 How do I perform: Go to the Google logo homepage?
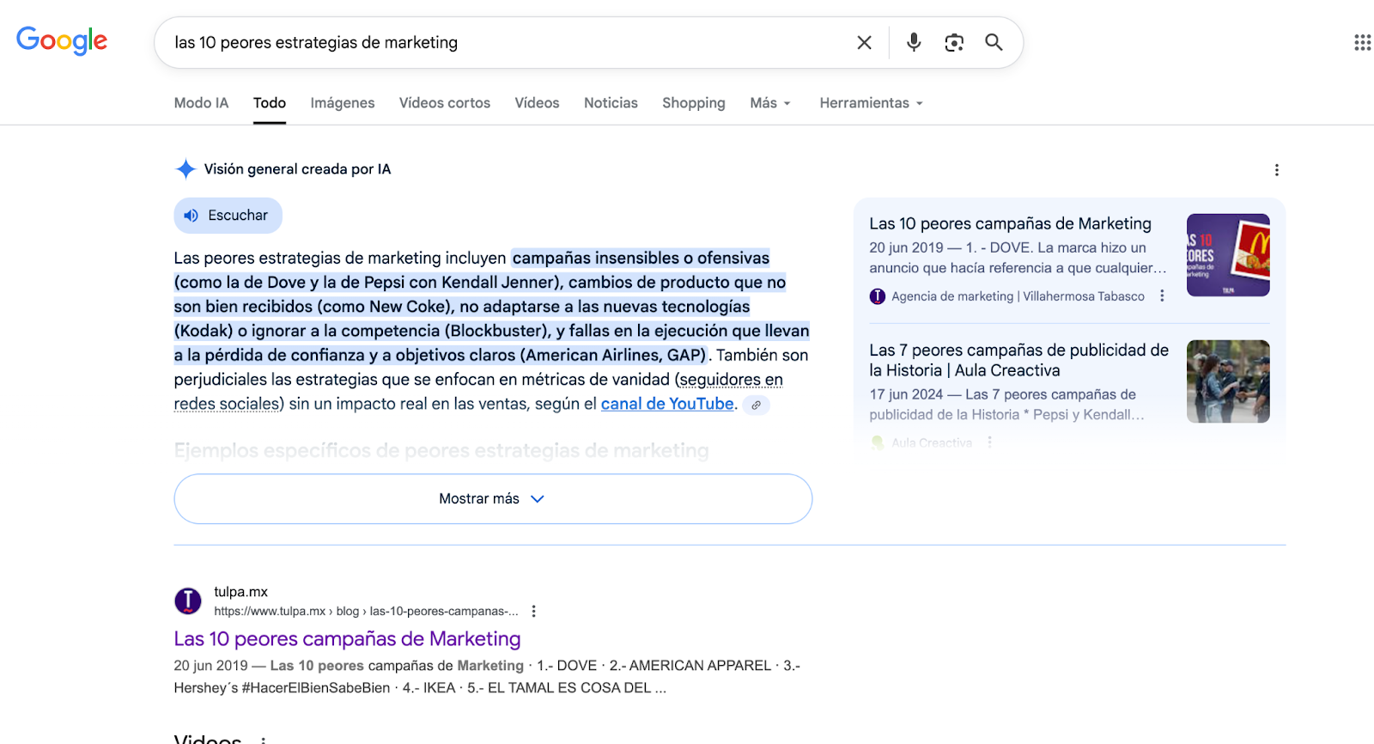tap(62, 40)
